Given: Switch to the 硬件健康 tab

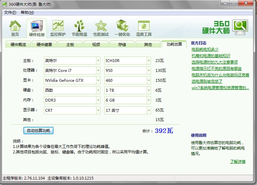Looking at the screenshot, I should tap(44, 44).
